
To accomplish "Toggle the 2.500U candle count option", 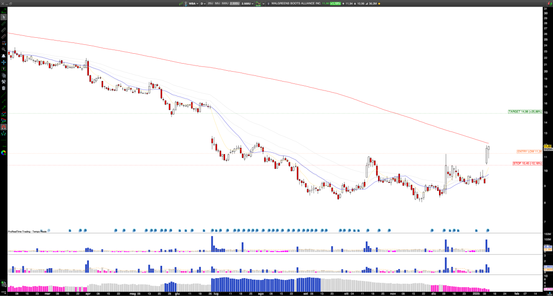I will [x=234, y=3].
